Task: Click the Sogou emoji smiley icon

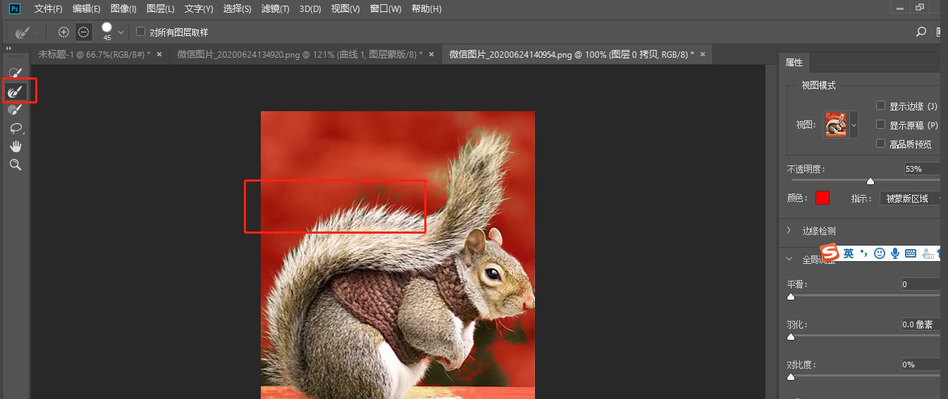Action: tap(880, 253)
